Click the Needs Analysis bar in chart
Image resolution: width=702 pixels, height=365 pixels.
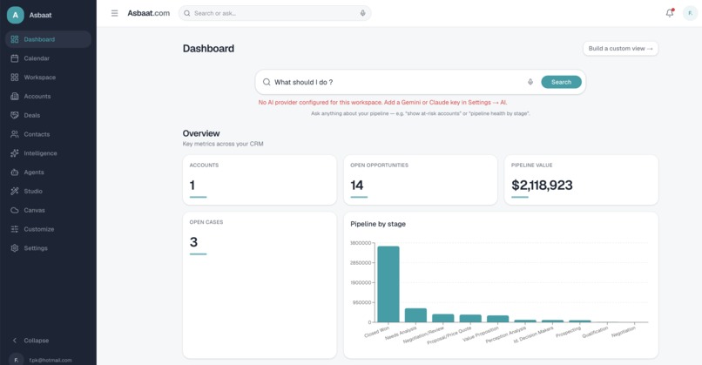415,315
